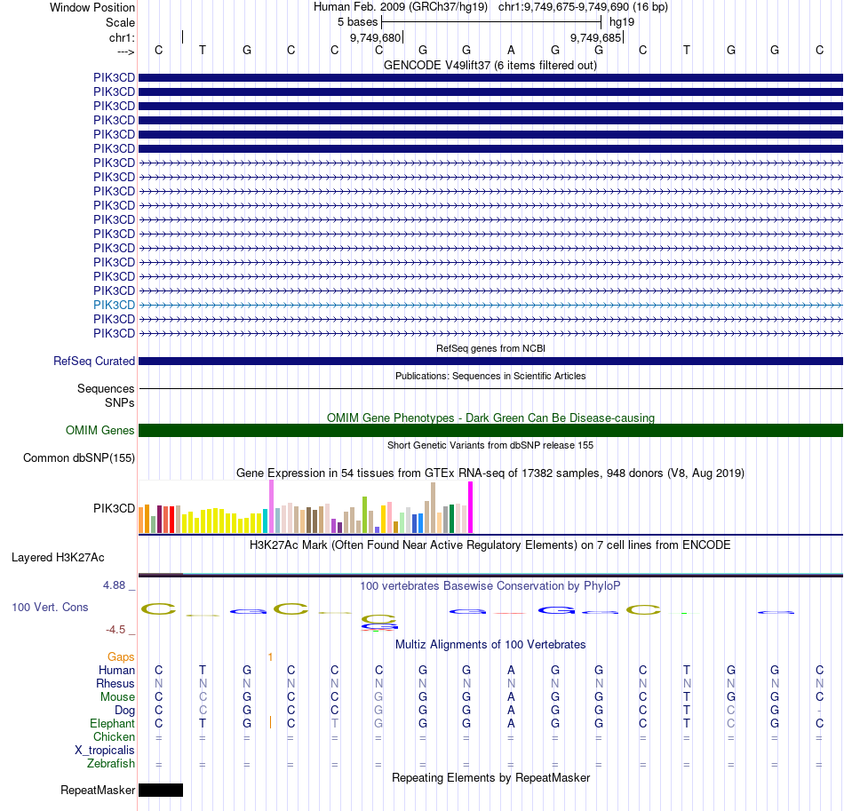The height and width of the screenshot is (811, 844).
Task: Click the Window Position label
Action: point(92,7)
